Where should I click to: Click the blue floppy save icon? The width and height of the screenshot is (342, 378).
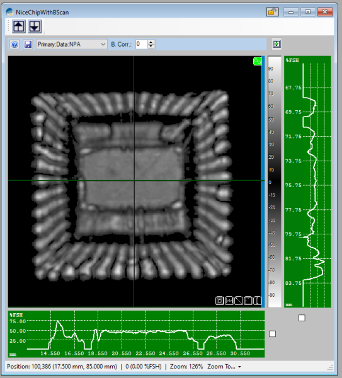pos(28,44)
